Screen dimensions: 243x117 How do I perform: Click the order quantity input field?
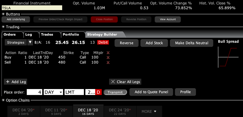[34, 92]
